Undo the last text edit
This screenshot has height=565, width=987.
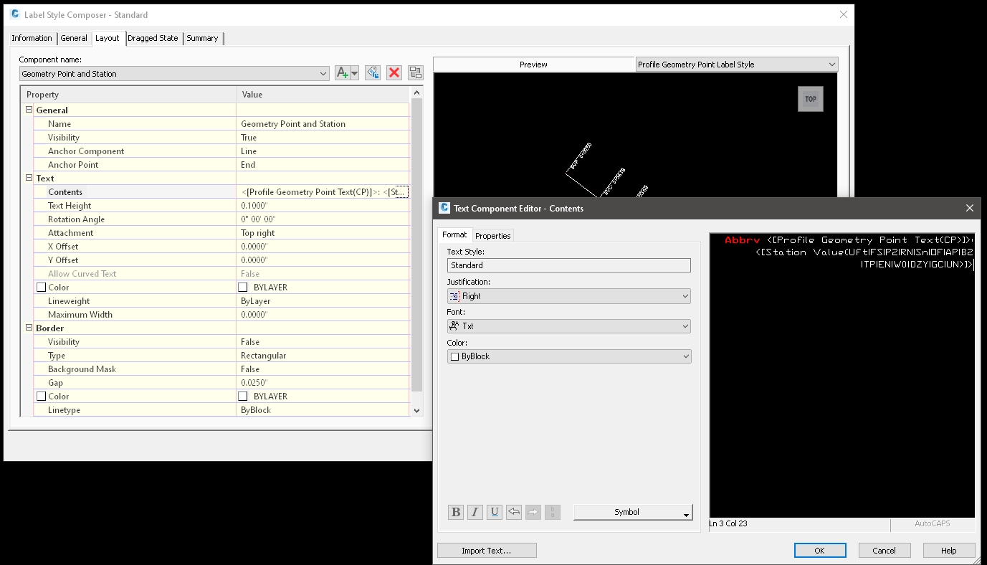[x=514, y=511]
